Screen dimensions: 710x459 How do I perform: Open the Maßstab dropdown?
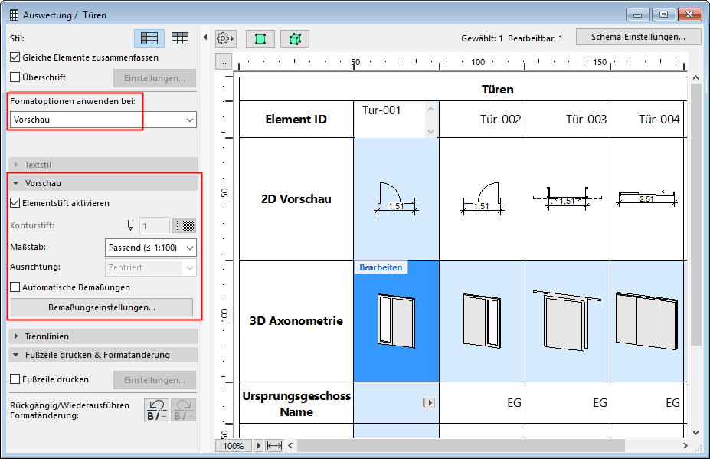tap(150, 248)
